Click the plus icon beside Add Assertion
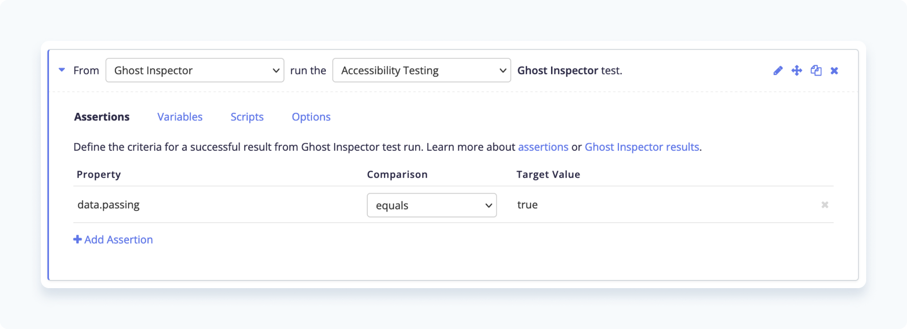Screen dimensions: 907x329 tap(78, 239)
